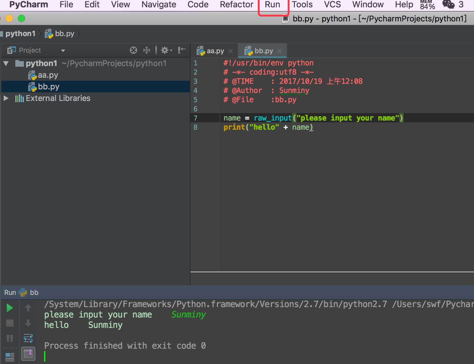Click the python1 breadcrumb in the navigation bar
The image size is (474, 364).
[x=20, y=34]
